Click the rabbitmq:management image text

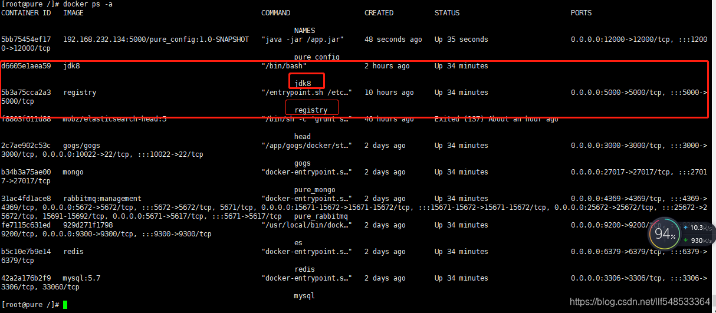(102, 199)
